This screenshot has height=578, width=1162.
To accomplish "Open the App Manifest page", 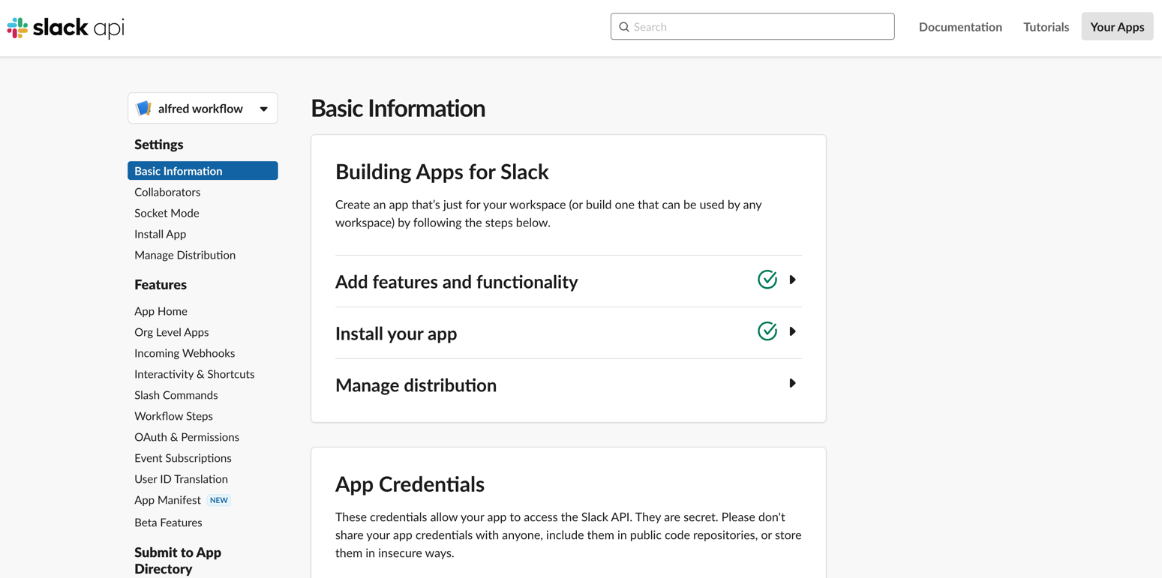I will 167,500.
